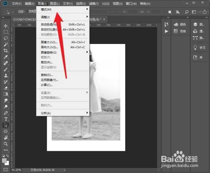Open the 滤镜(T) menu
The height and width of the screenshot is (173, 210).
[94, 4]
